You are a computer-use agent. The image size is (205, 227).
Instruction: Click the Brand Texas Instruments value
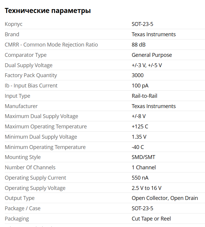[x=153, y=34]
